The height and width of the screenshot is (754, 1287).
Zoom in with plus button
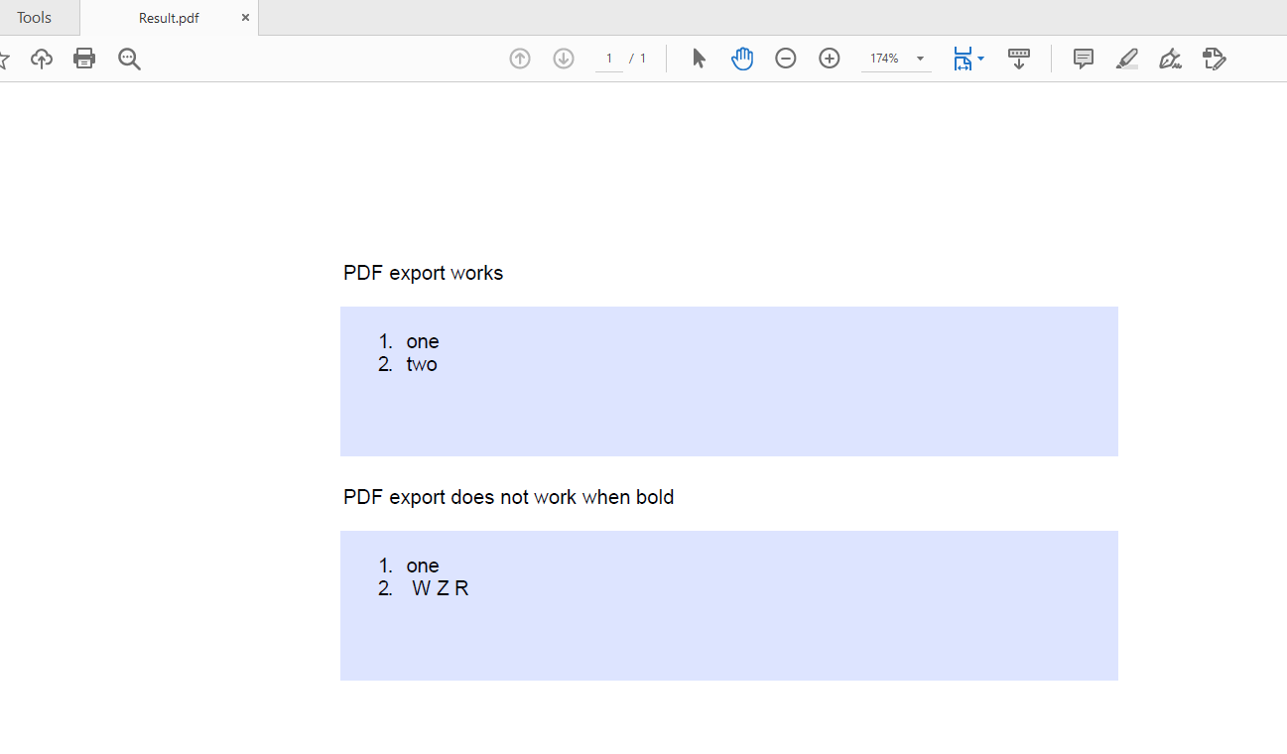tap(830, 59)
